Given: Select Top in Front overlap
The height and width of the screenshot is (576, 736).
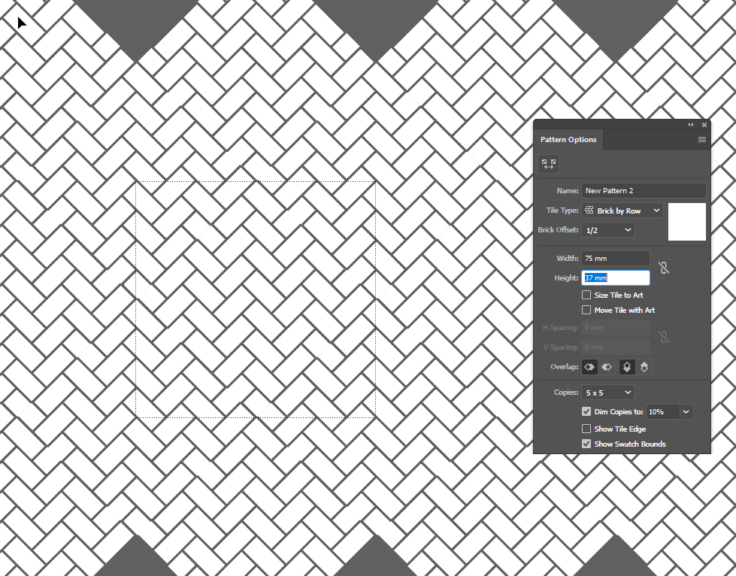Looking at the screenshot, I should [627, 367].
